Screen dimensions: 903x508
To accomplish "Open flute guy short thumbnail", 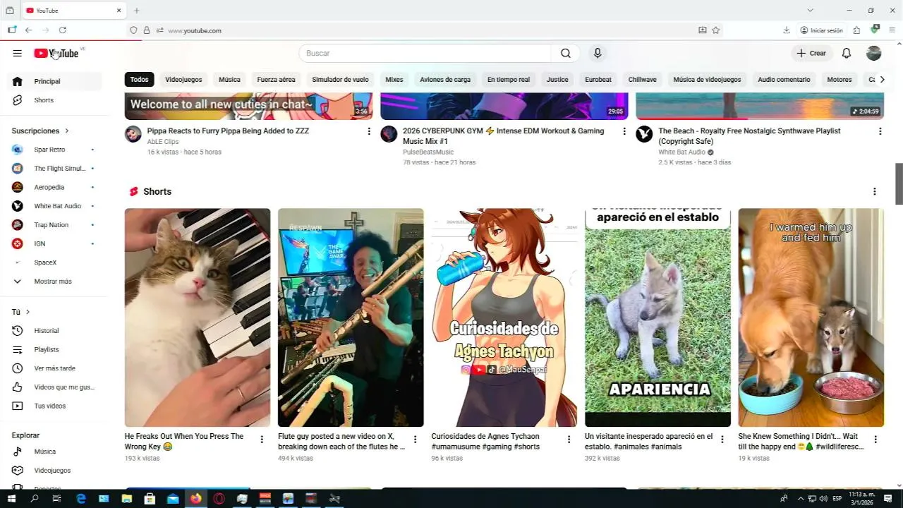I will [x=351, y=317].
